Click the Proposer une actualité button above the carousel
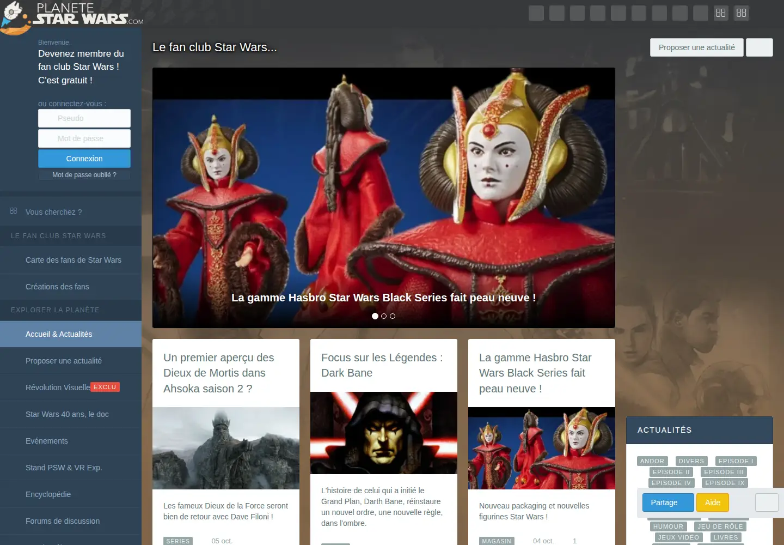This screenshot has height=545, width=784. [697, 47]
